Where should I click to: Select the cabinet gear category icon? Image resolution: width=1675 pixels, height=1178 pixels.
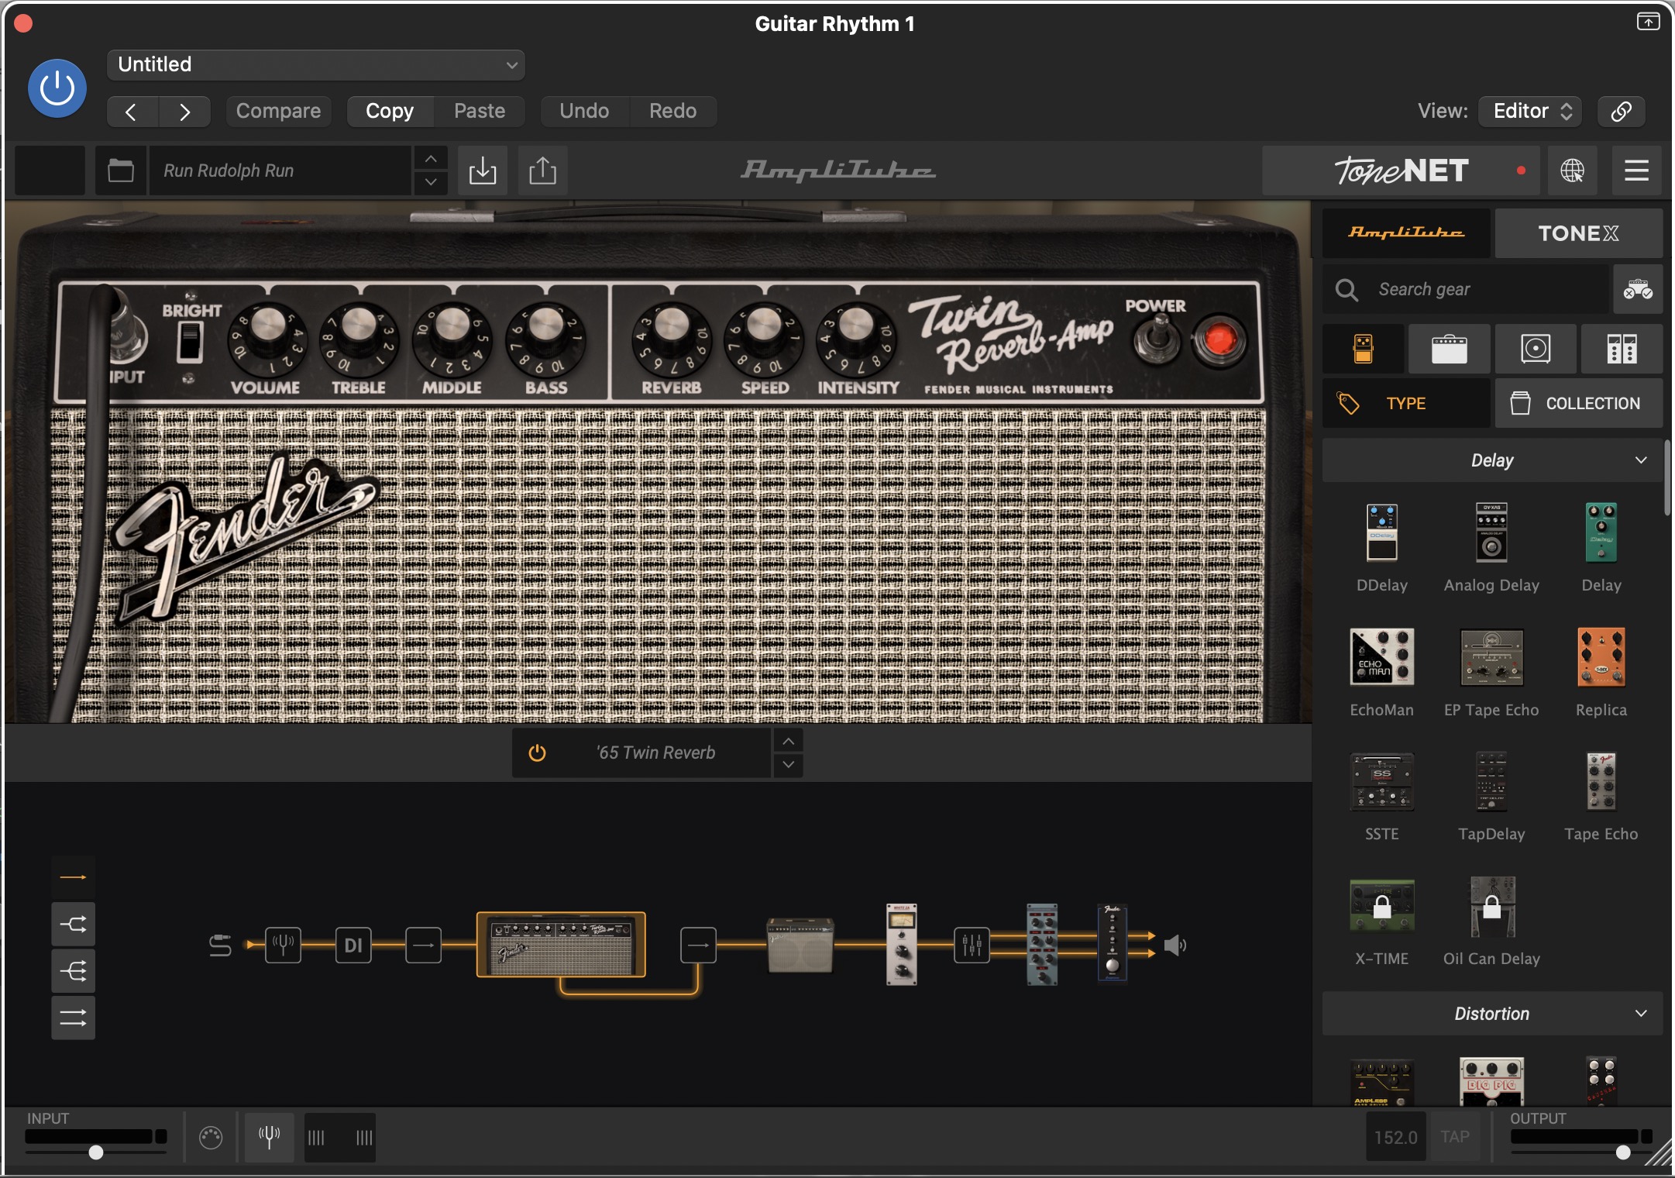1536,349
